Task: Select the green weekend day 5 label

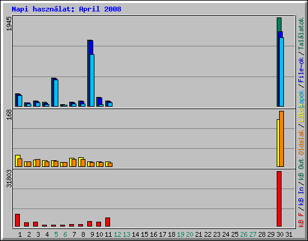Action: pyautogui.click(x=56, y=234)
